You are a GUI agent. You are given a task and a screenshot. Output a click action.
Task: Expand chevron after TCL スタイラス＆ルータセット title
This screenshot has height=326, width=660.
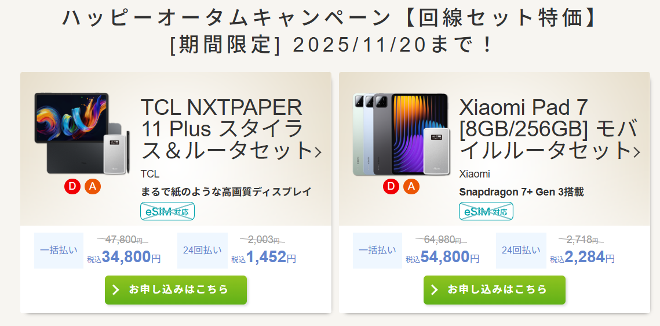click(x=318, y=152)
